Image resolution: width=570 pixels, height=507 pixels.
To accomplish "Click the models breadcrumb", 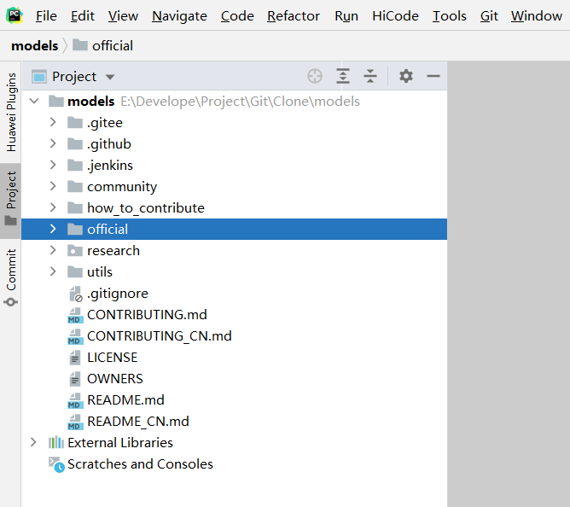I will click(x=35, y=45).
